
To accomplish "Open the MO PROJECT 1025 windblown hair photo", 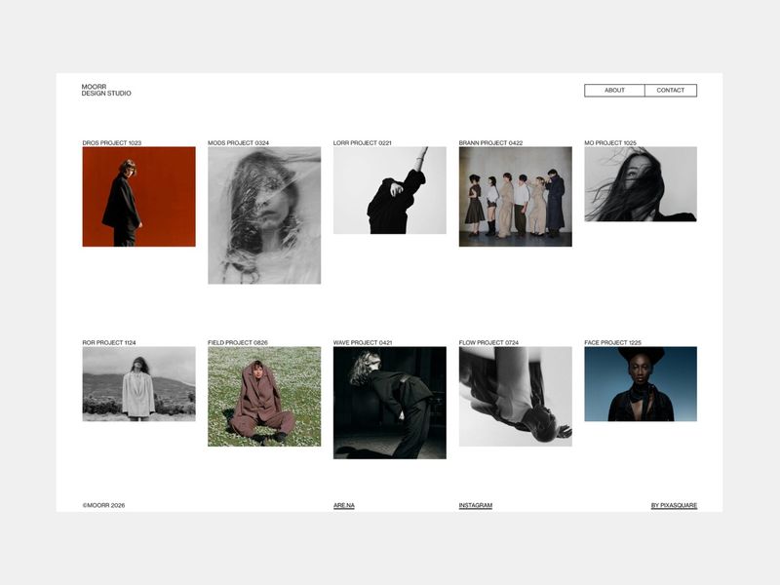I will [x=641, y=184].
